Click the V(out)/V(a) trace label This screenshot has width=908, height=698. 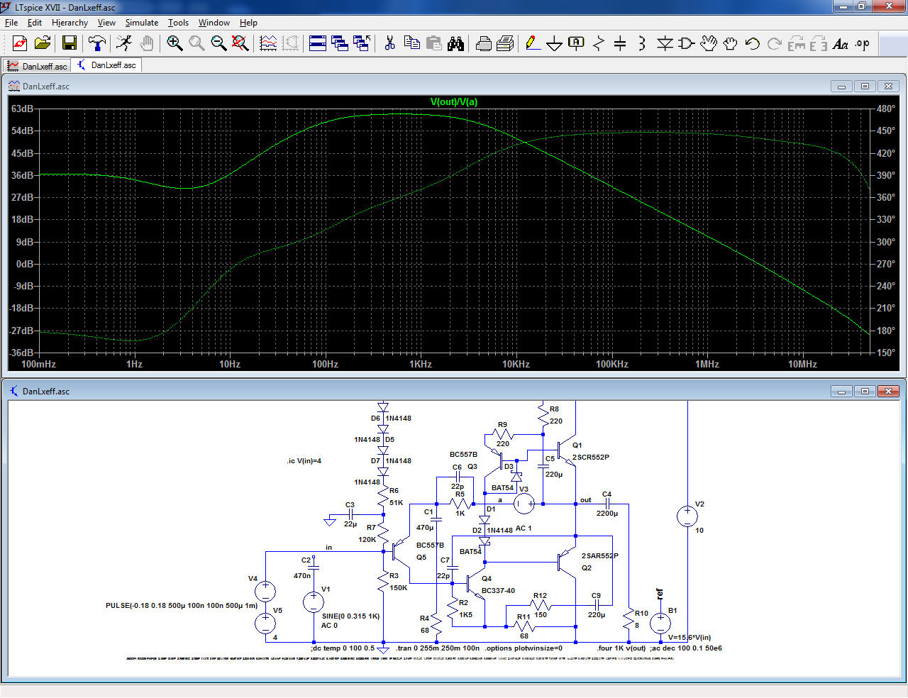(454, 101)
